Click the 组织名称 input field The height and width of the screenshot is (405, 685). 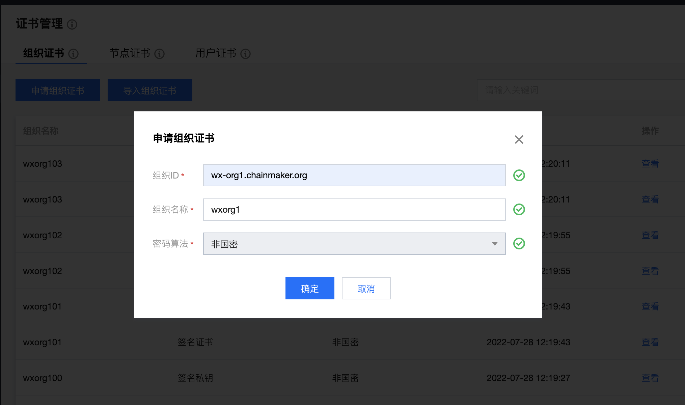point(354,210)
